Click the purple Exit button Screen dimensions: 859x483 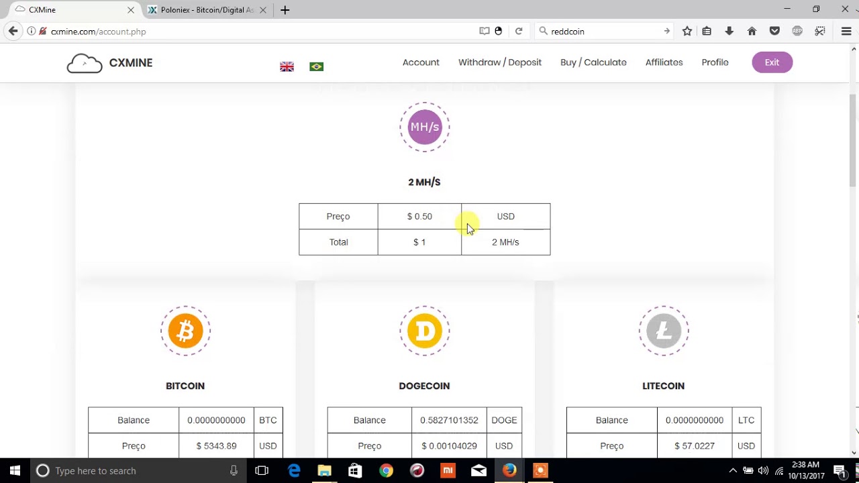(x=772, y=62)
